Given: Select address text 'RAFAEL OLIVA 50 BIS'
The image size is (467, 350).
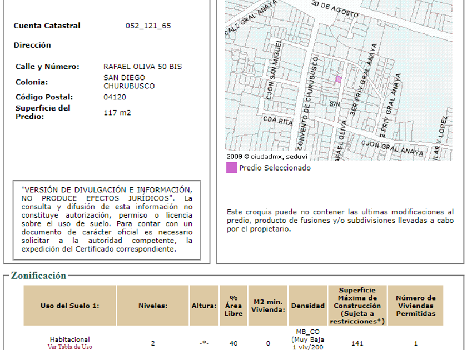Looking at the screenshot, I should tap(142, 67).
